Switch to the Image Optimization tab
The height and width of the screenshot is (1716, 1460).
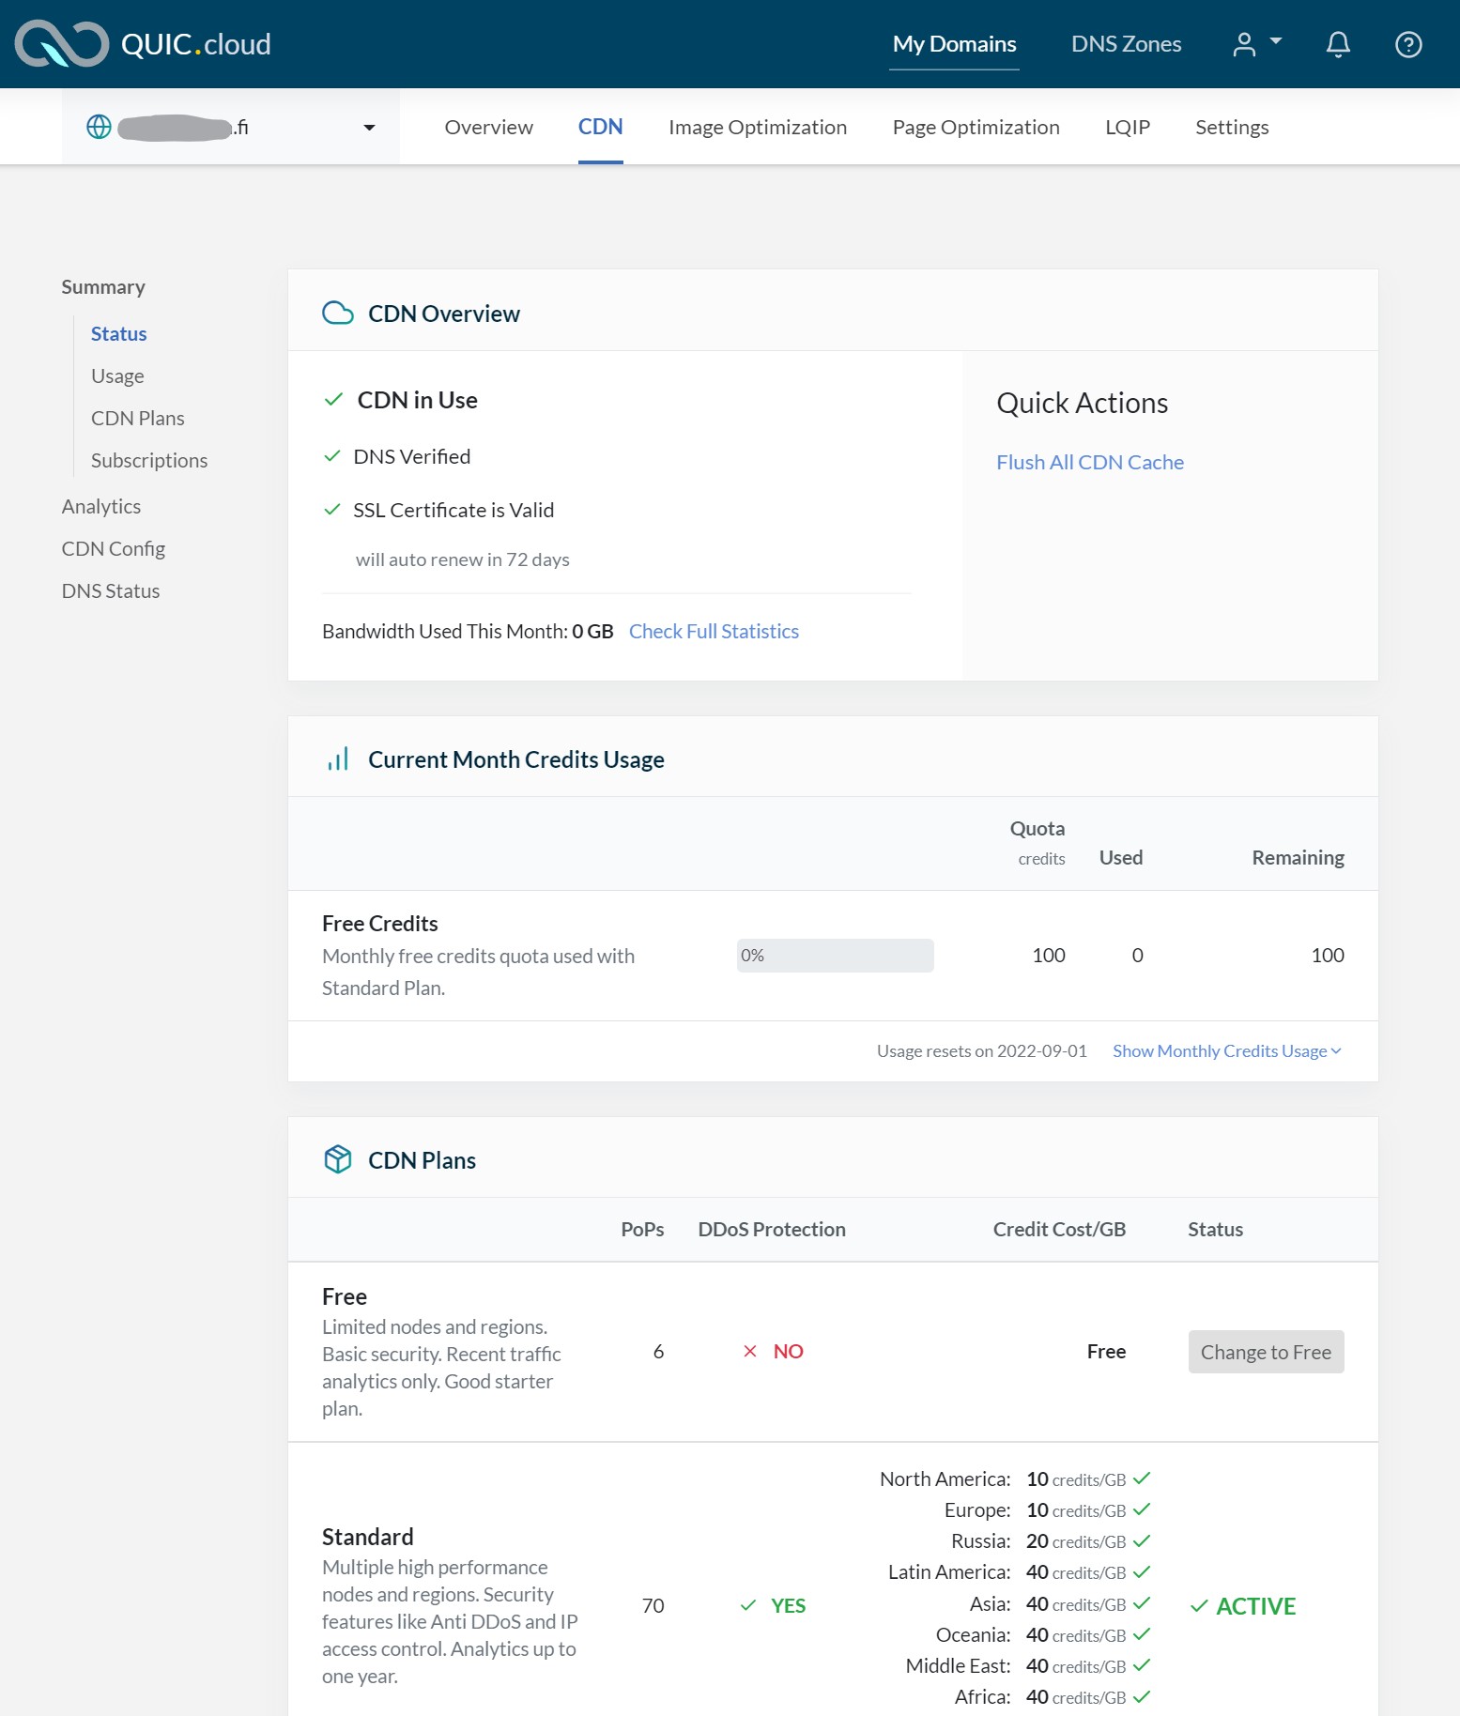click(757, 128)
